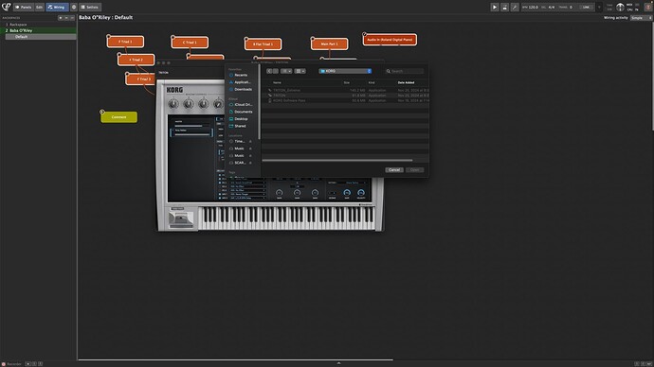The width and height of the screenshot is (654, 367).
Task: Open the tuner icon in top toolbar
Action: [x=515, y=7]
